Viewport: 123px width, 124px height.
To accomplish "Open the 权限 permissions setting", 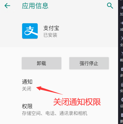I will [59, 110].
